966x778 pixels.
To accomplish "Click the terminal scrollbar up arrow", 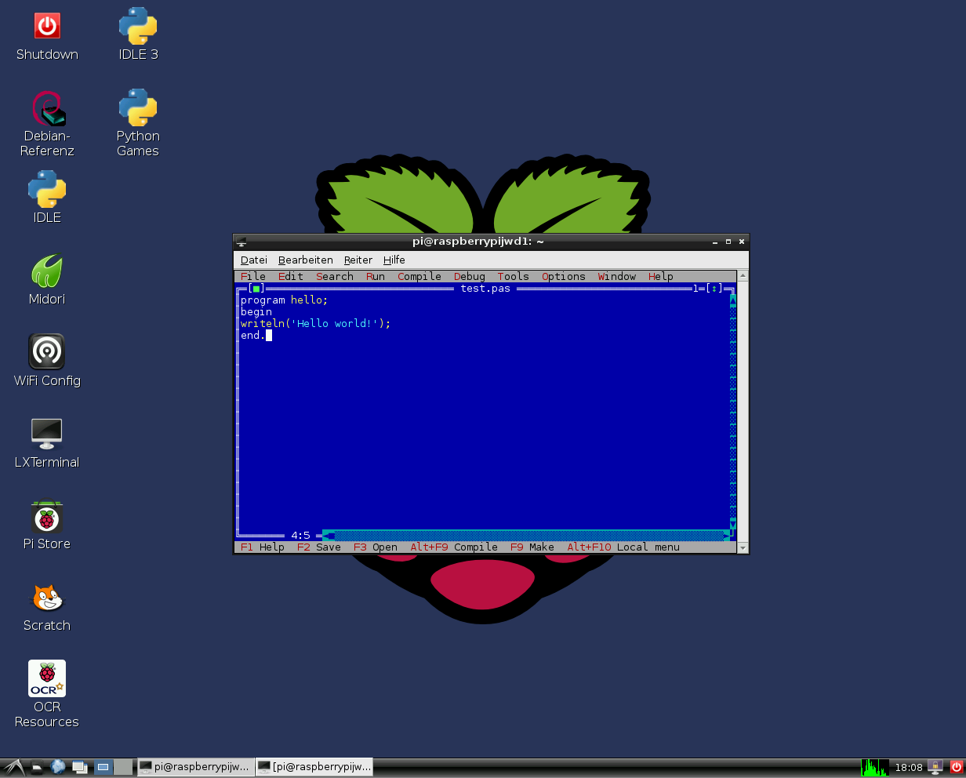I will point(743,276).
